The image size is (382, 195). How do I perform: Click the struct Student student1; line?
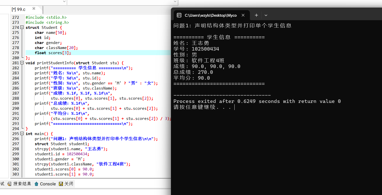point(62,144)
